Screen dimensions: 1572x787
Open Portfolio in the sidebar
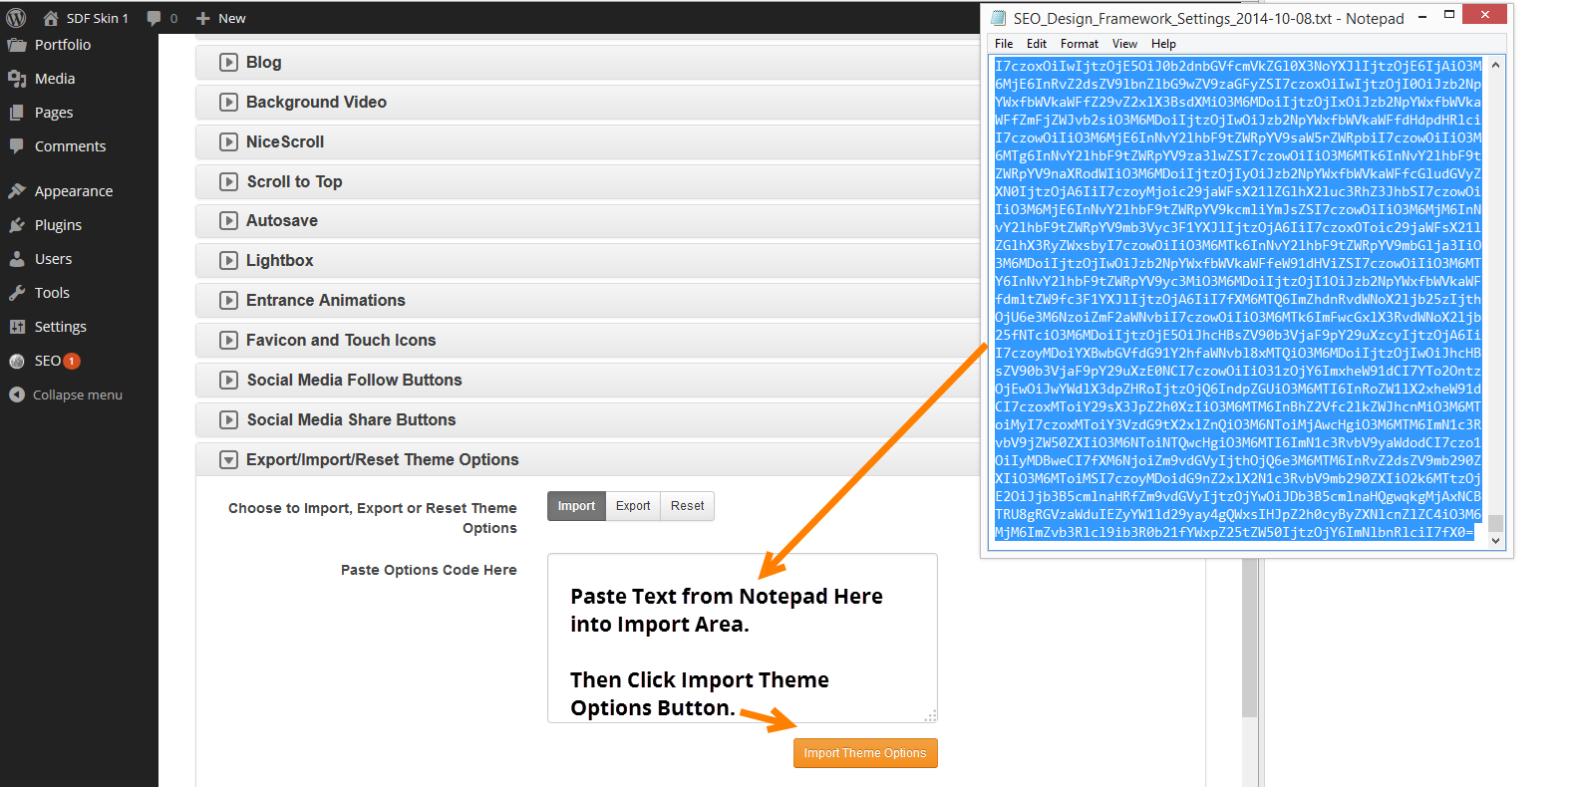[63, 45]
